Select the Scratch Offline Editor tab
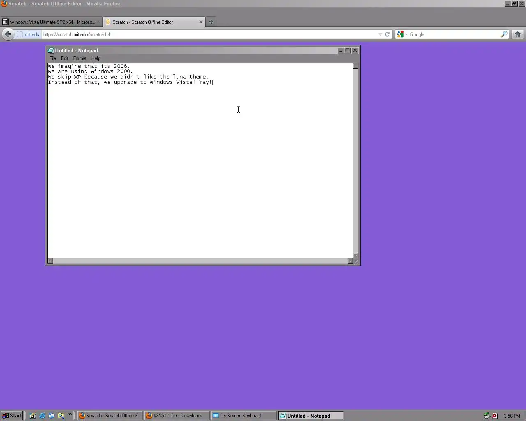 (x=154, y=22)
